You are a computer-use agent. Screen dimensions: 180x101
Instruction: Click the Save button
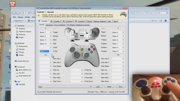point(121,87)
